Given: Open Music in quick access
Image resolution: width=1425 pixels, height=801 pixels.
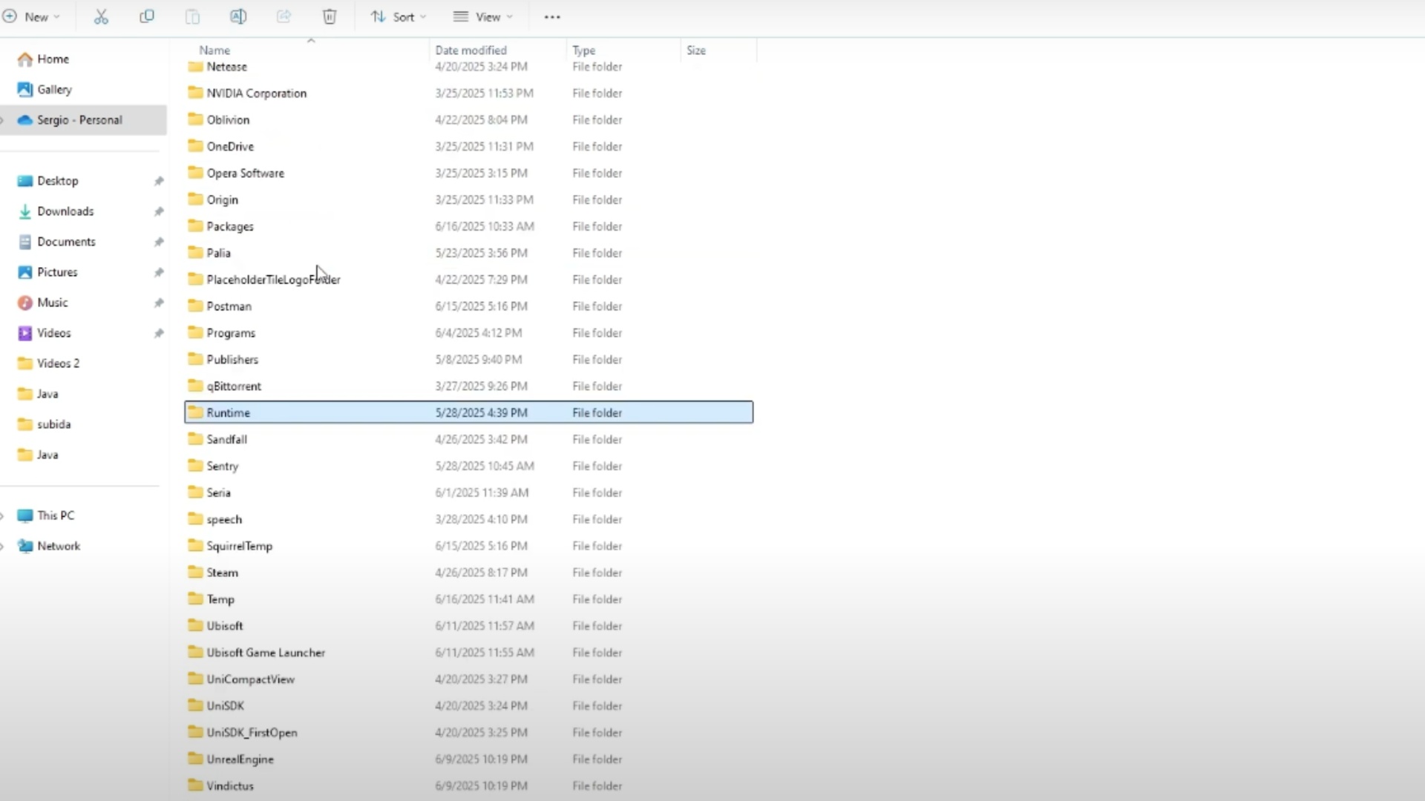Looking at the screenshot, I should point(52,303).
